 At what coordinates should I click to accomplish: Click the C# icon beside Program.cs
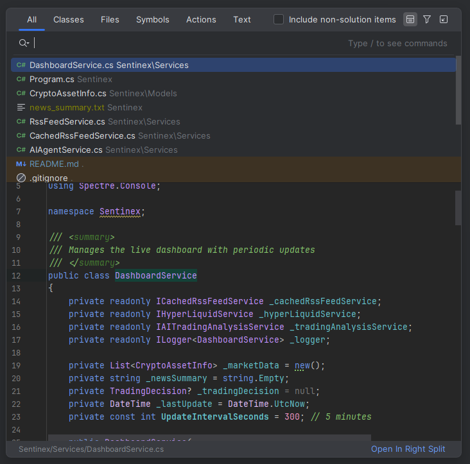(21, 79)
